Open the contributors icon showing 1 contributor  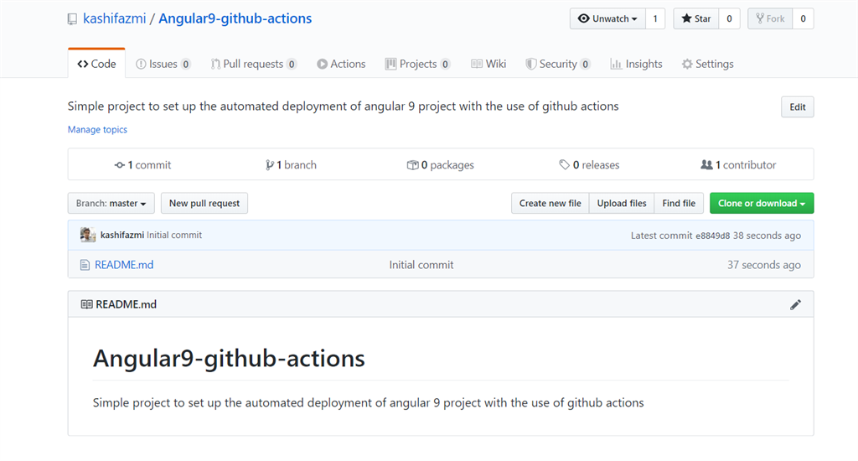(x=706, y=165)
